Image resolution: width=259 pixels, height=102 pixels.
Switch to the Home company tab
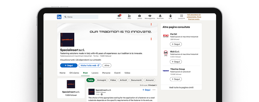pos(62,73)
